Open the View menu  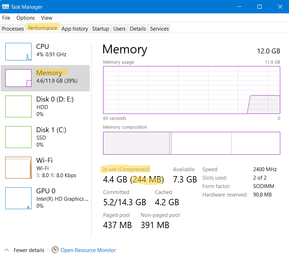46,18
